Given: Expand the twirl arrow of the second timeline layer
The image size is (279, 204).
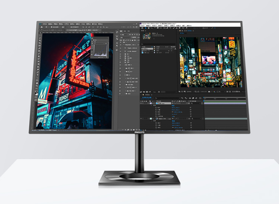Looking at the screenshot, I should (149, 119).
